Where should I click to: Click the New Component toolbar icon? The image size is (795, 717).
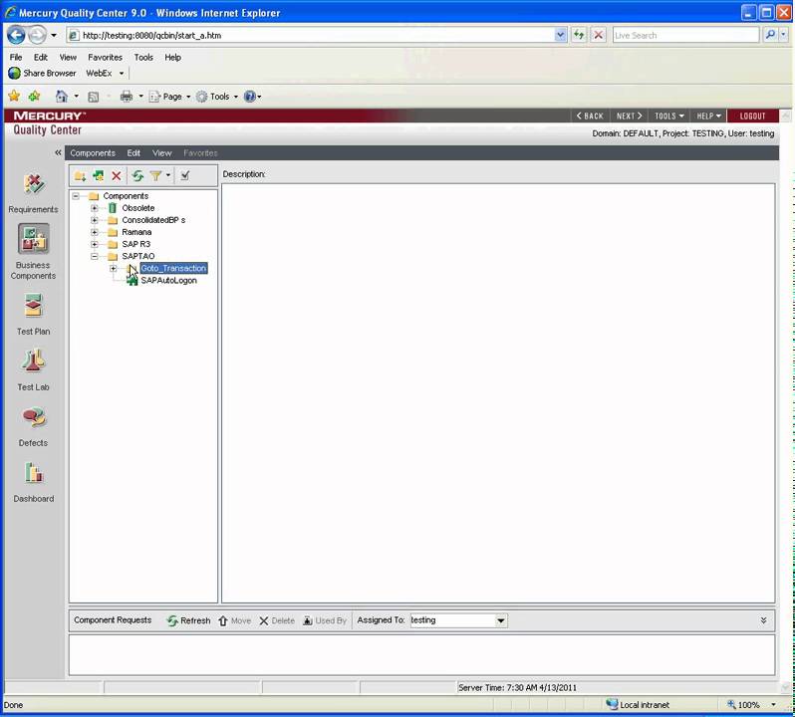[x=98, y=176]
